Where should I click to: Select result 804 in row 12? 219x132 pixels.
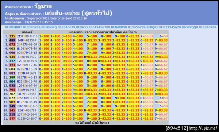[12, 81]
